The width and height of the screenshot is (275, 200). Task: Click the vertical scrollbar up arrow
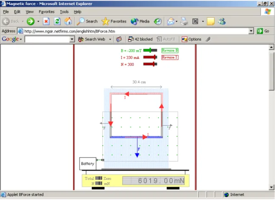coord(271,47)
